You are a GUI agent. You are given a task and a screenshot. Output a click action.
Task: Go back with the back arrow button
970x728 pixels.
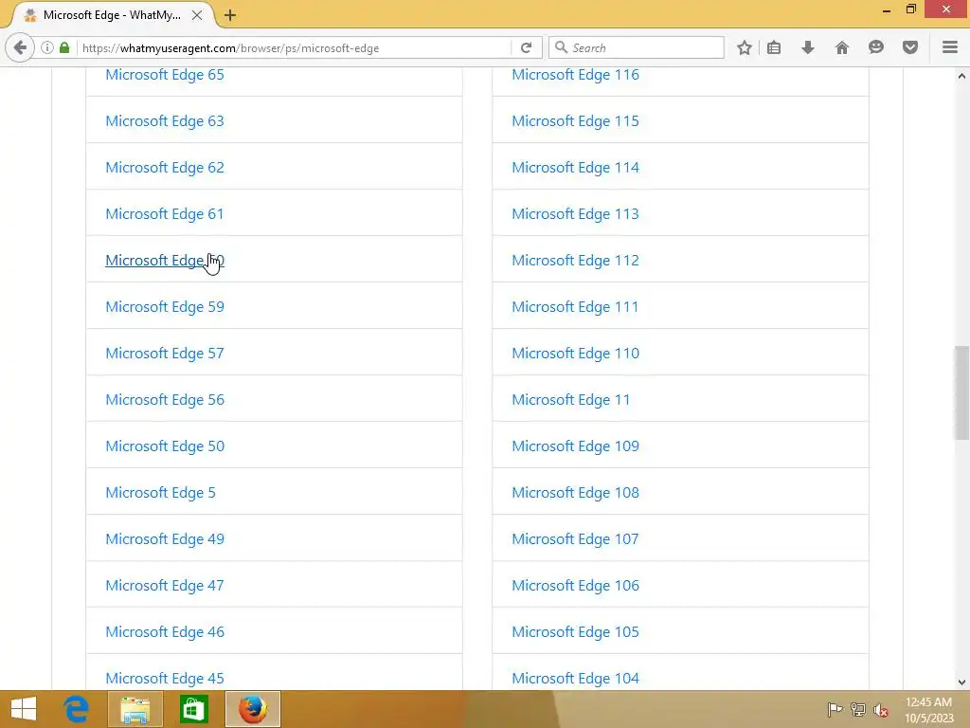20,47
